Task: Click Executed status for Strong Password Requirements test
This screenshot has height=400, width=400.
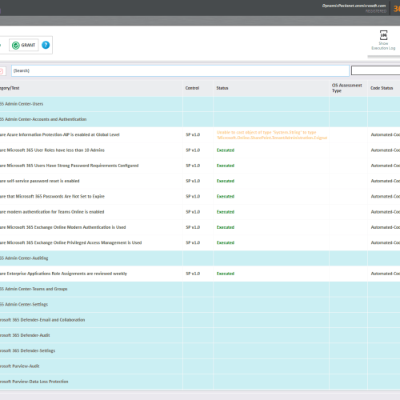Action: [226, 166]
